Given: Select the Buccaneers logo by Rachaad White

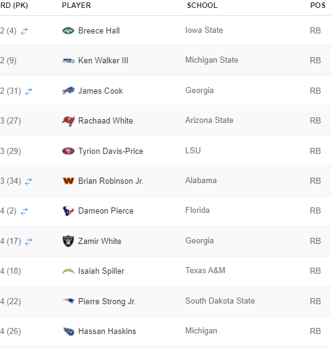Looking at the screenshot, I should pyautogui.click(x=68, y=121).
